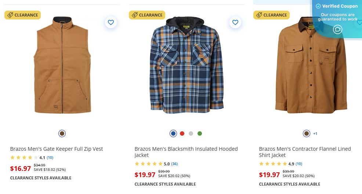Select brown color swatch for Gate Keeper vest
362x194 pixels.
tap(62, 133)
